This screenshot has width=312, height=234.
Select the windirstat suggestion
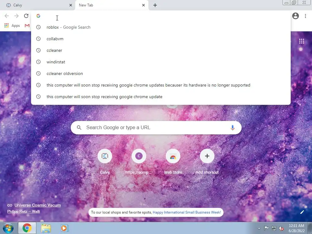161,62
